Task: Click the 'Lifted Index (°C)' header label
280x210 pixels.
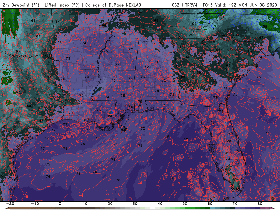Action: (x=62, y=5)
